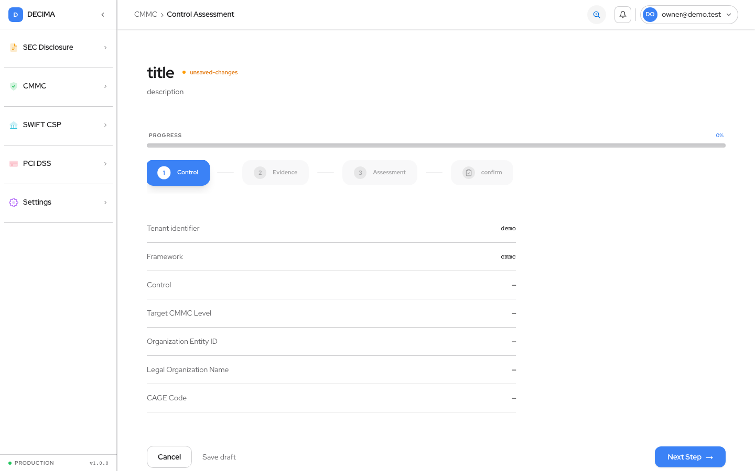Click the page heading 'title'
This screenshot has height=471, width=755.
[160, 73]
